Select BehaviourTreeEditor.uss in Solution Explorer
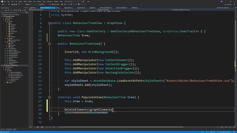The height and width of the screenshot is (133, 237). coord(16,74)
